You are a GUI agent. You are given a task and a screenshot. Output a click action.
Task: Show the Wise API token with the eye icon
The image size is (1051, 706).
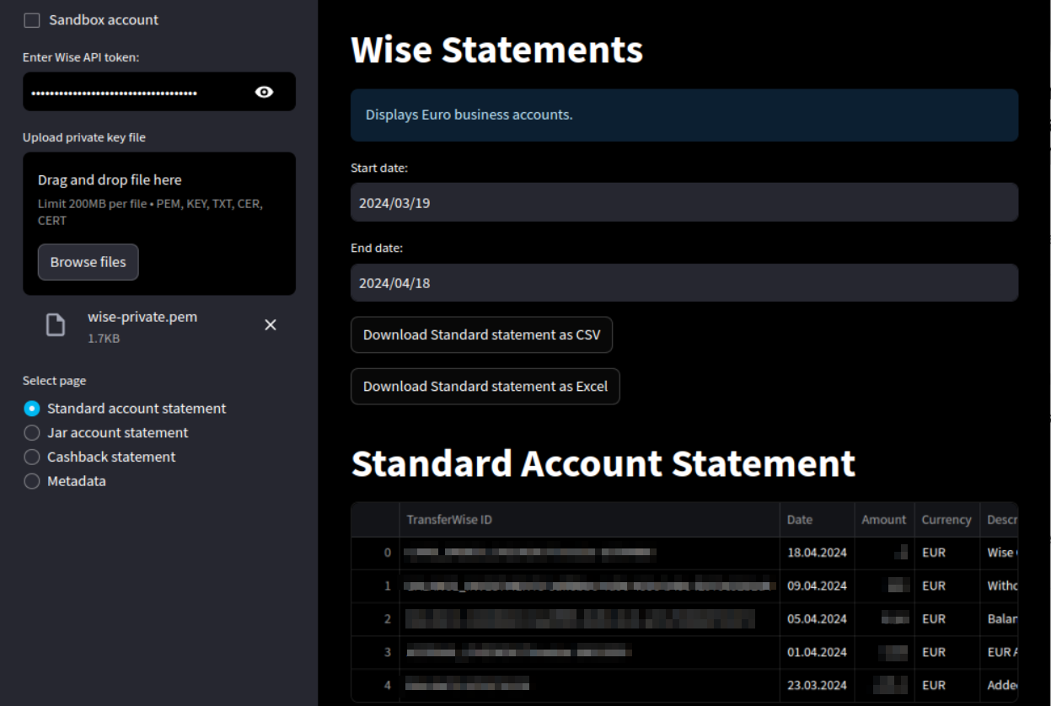coord(264,92)
